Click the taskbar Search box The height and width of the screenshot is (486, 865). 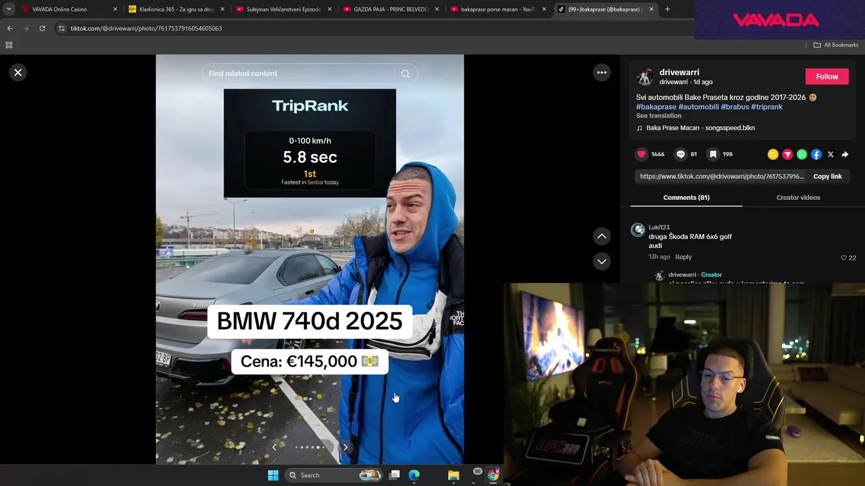[335, 475]
